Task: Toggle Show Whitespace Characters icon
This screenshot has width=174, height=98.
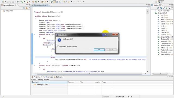Action: pos(60,2)
